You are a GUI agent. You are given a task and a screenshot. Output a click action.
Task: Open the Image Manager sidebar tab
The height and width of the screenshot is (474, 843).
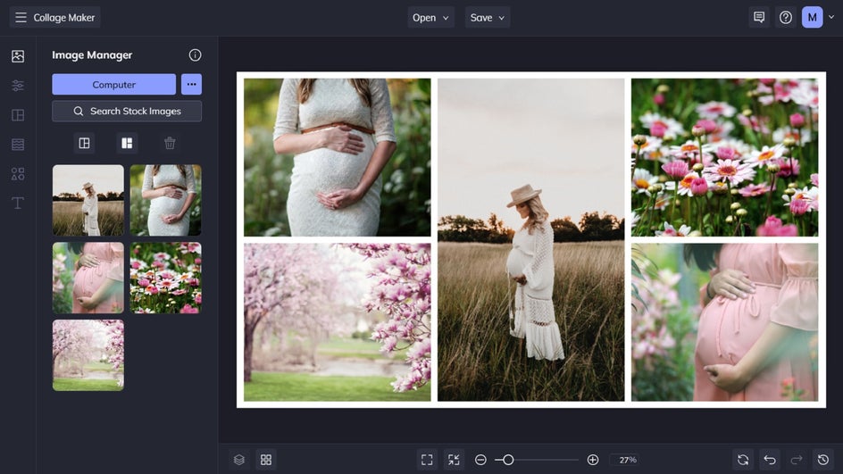tap(18, 56)
